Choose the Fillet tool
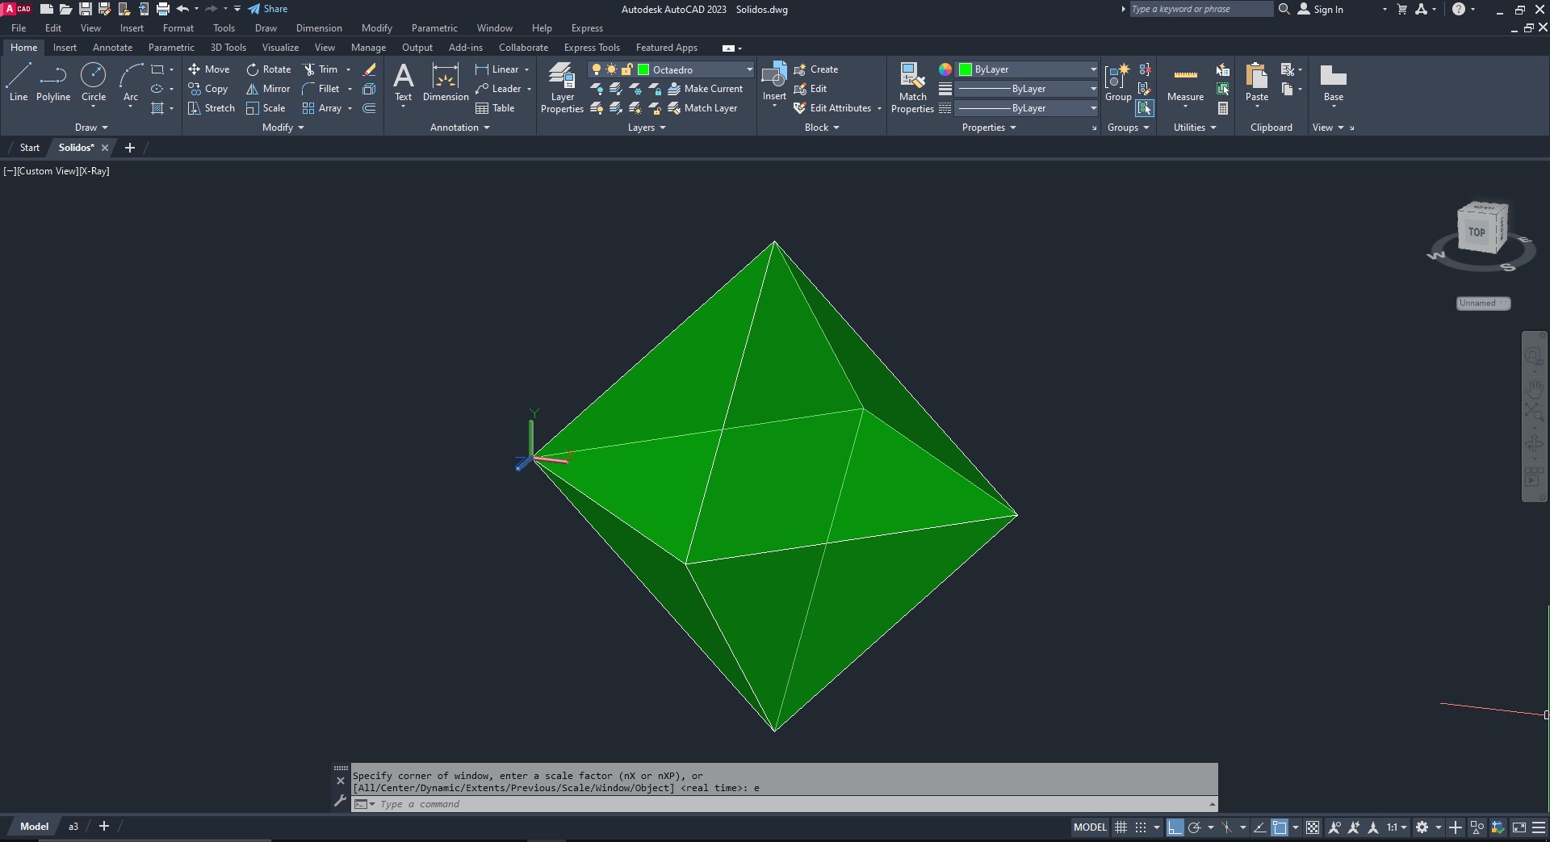1550x842 pixels. pos(320,89)
